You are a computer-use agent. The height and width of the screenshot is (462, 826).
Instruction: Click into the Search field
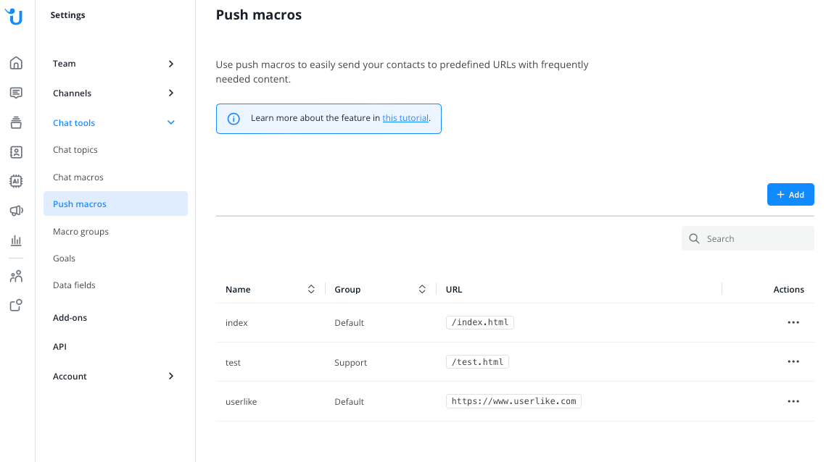tap(748, 238)
